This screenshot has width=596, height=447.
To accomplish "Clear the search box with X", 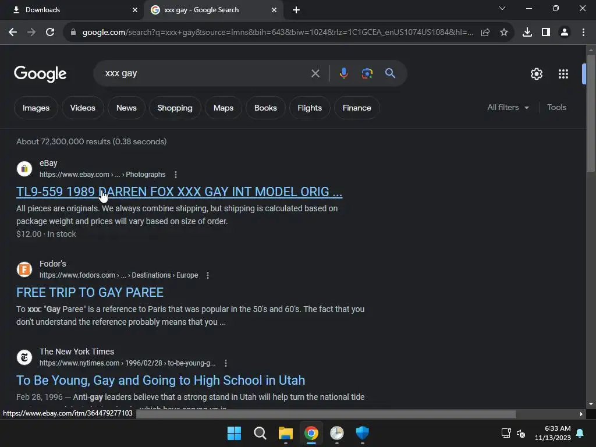I will [315, 73].
